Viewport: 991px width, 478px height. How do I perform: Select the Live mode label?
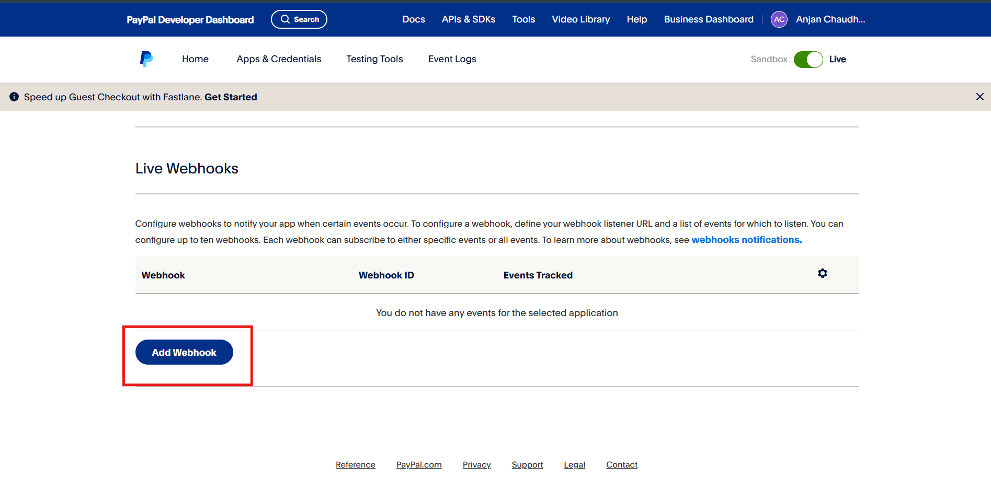coord(837,60)
